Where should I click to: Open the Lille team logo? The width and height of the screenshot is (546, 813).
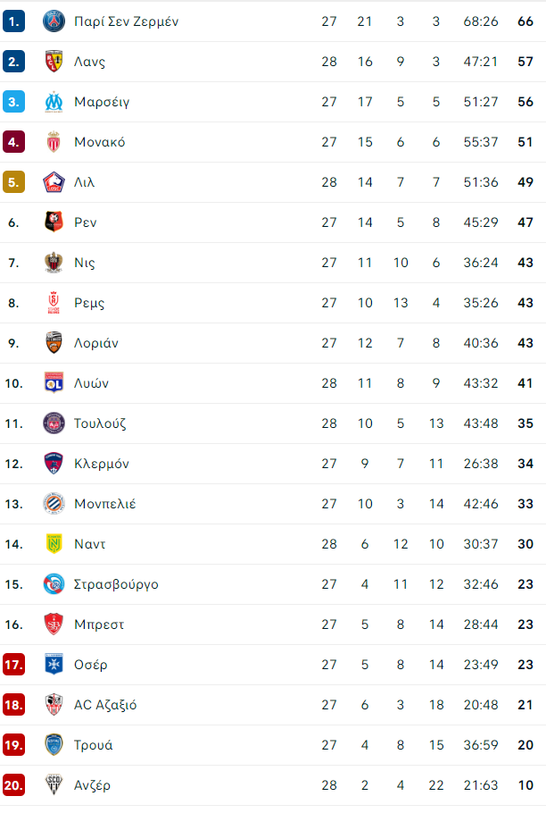click(54, 182)
